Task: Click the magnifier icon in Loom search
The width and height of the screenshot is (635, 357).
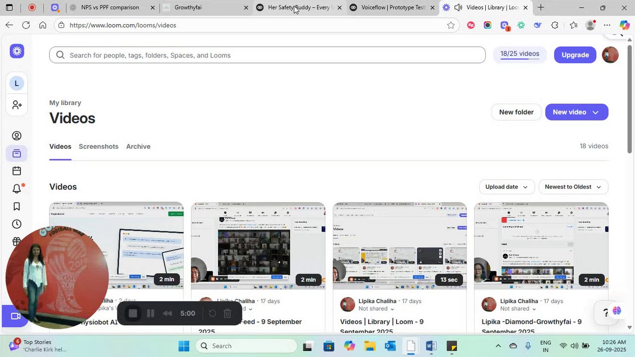Action: (60, 55)
